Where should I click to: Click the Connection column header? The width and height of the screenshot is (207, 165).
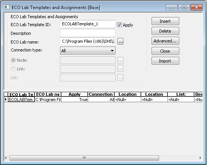tap(101, 95)
